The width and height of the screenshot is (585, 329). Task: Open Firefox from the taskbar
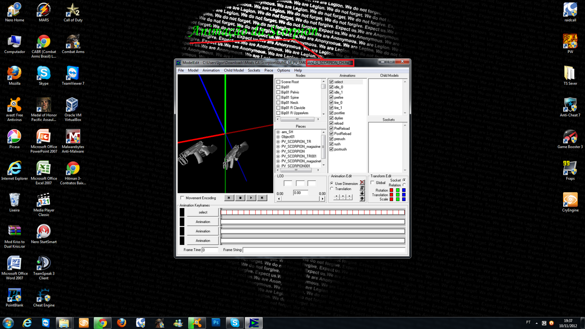[x=121, y=323]
